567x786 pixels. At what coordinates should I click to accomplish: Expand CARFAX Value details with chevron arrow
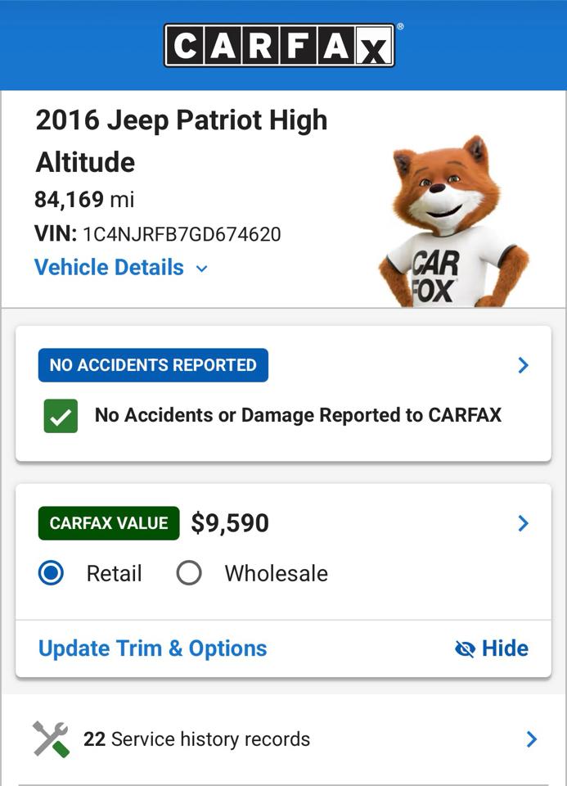pos(523,523)
